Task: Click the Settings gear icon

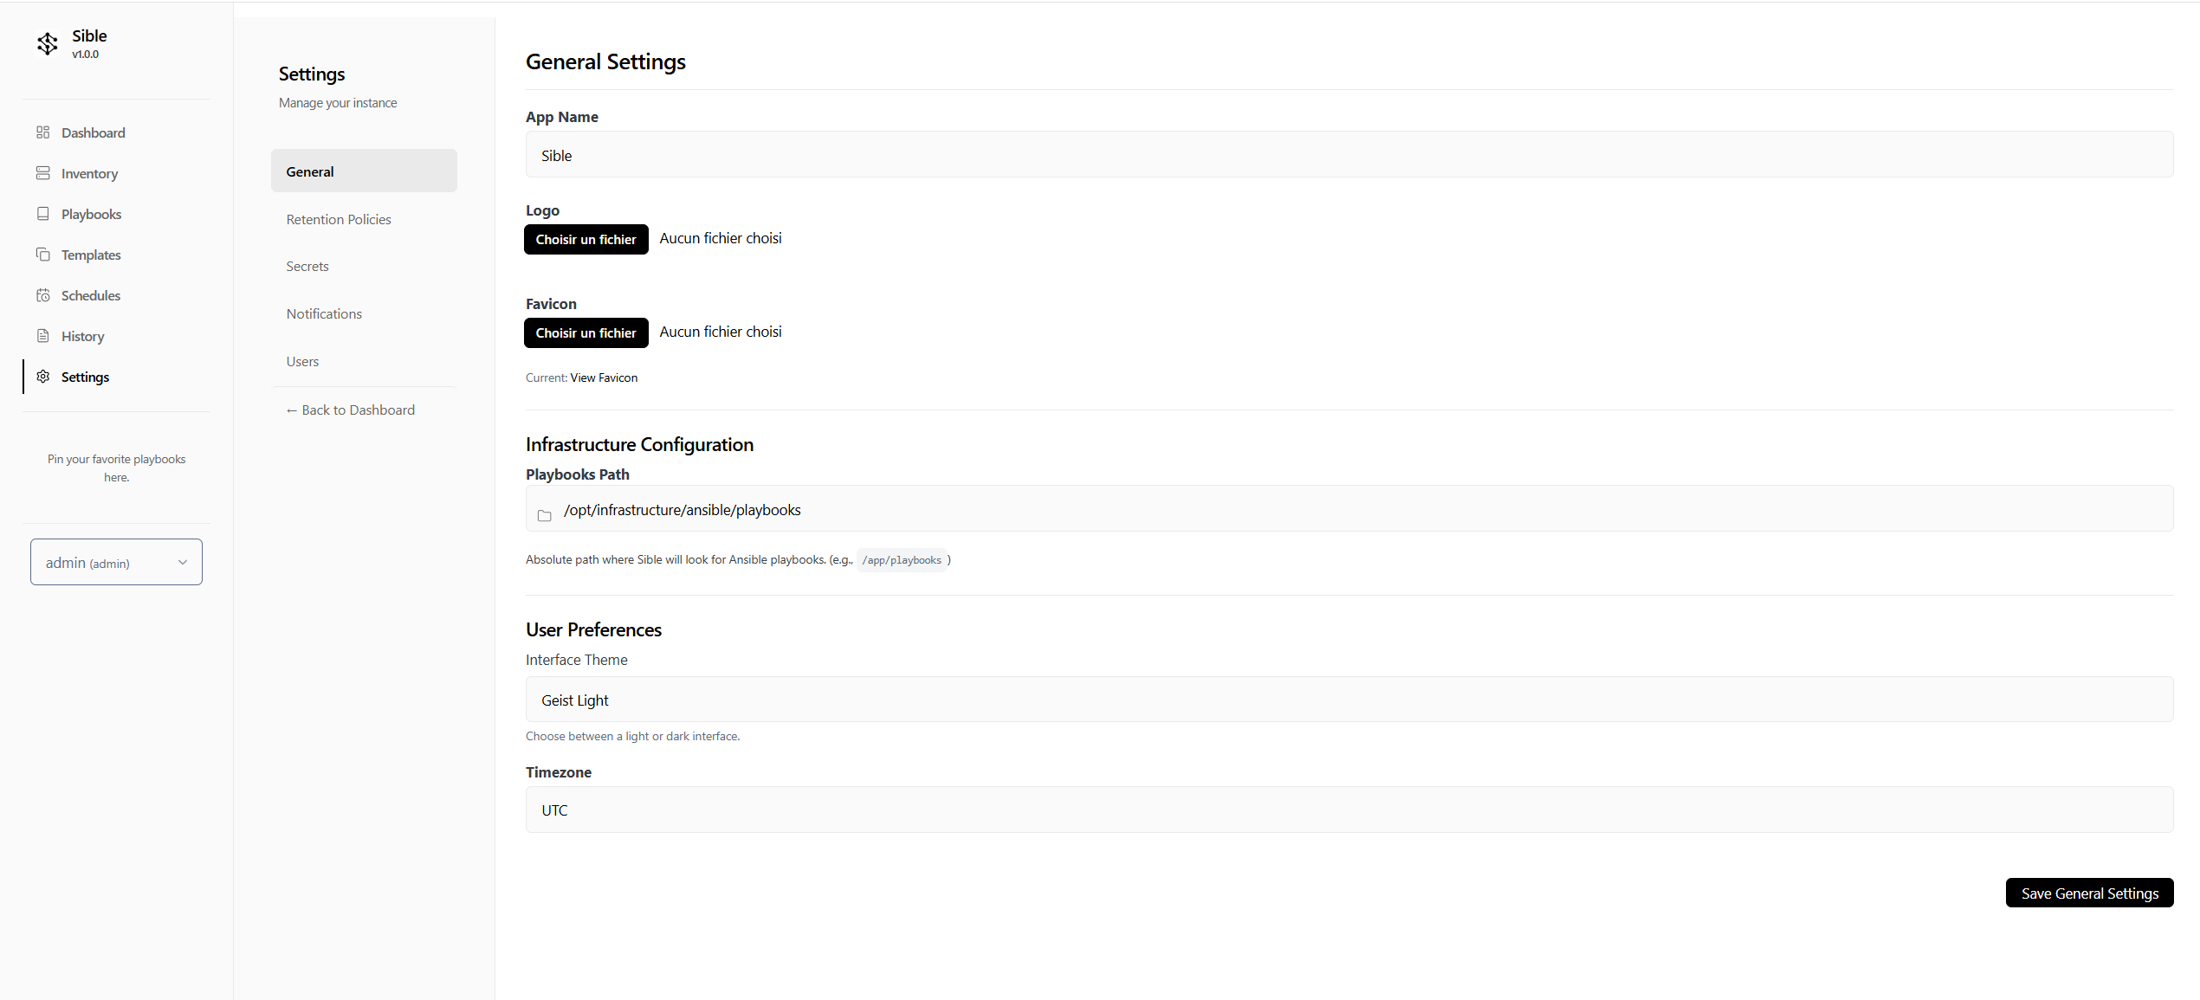Action: [42, 377]
